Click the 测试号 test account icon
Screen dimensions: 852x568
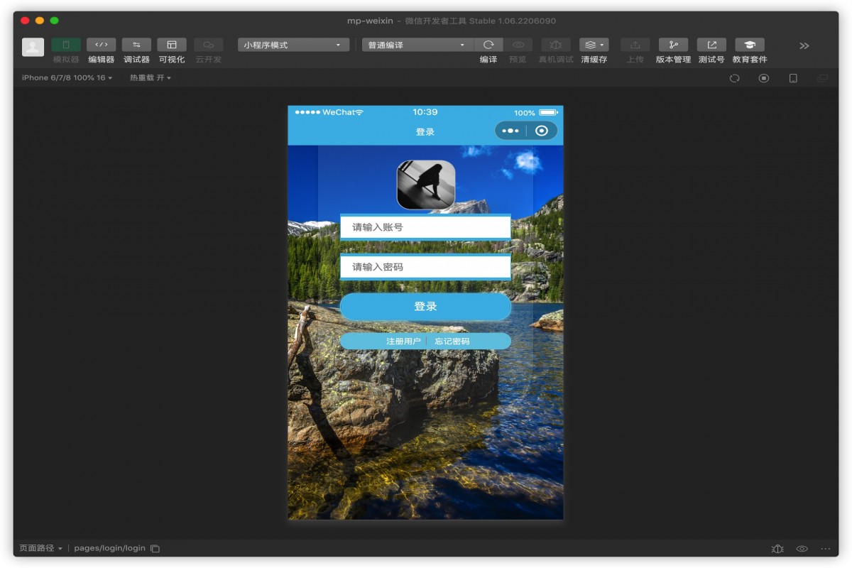tap(711, 45)
